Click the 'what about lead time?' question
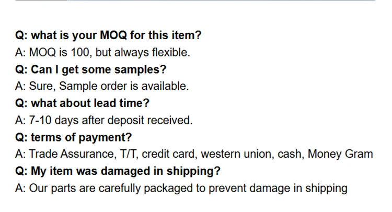392x212 pixels. (x=82, y=103)
